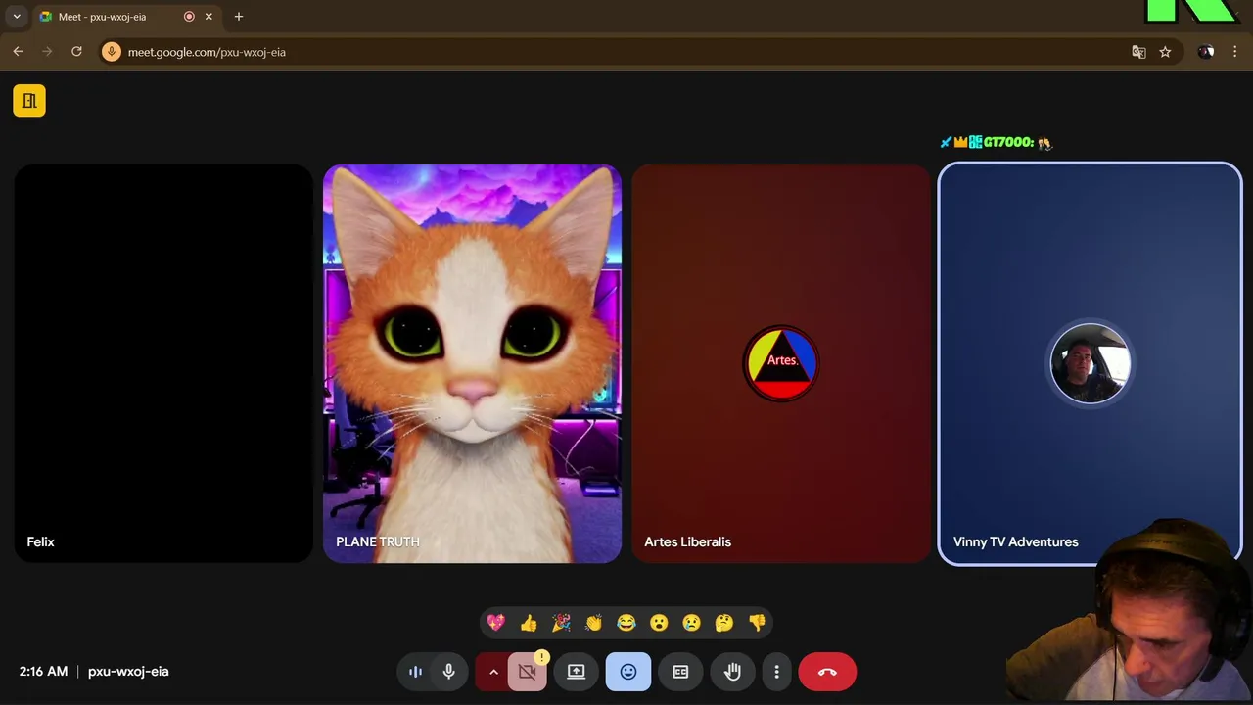
Task: Open the Chrome three-dot menu
Action: tap(1236, 52)
